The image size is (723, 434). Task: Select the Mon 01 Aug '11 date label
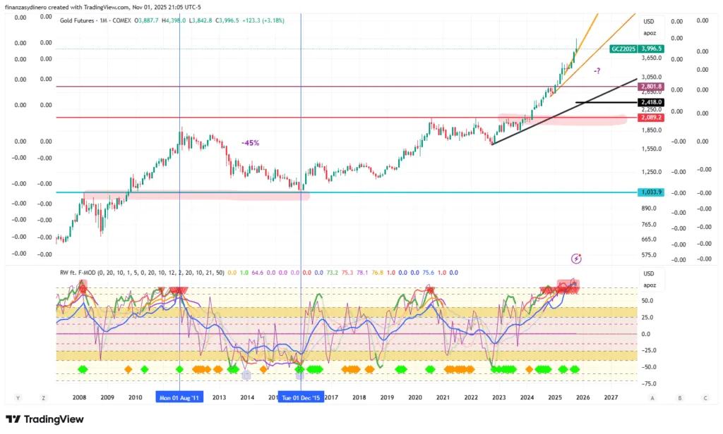(179, 397)
